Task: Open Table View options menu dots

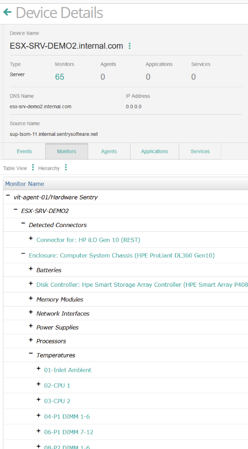Action: (33, 167)
